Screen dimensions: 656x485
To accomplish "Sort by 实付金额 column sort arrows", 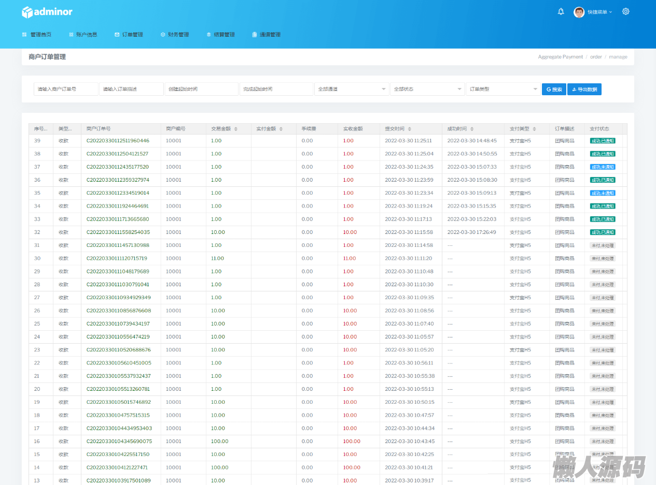I will pyautogui.click(x=281, y=129).
